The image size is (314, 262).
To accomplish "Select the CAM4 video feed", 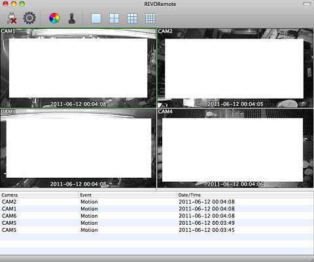I will (235, 148).
